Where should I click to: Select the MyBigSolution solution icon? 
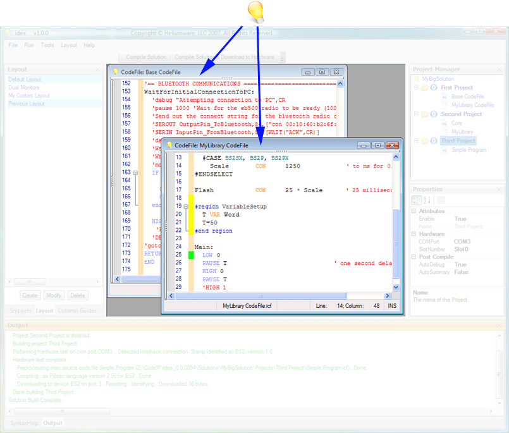pyautogui.click(x=417, y=79)
